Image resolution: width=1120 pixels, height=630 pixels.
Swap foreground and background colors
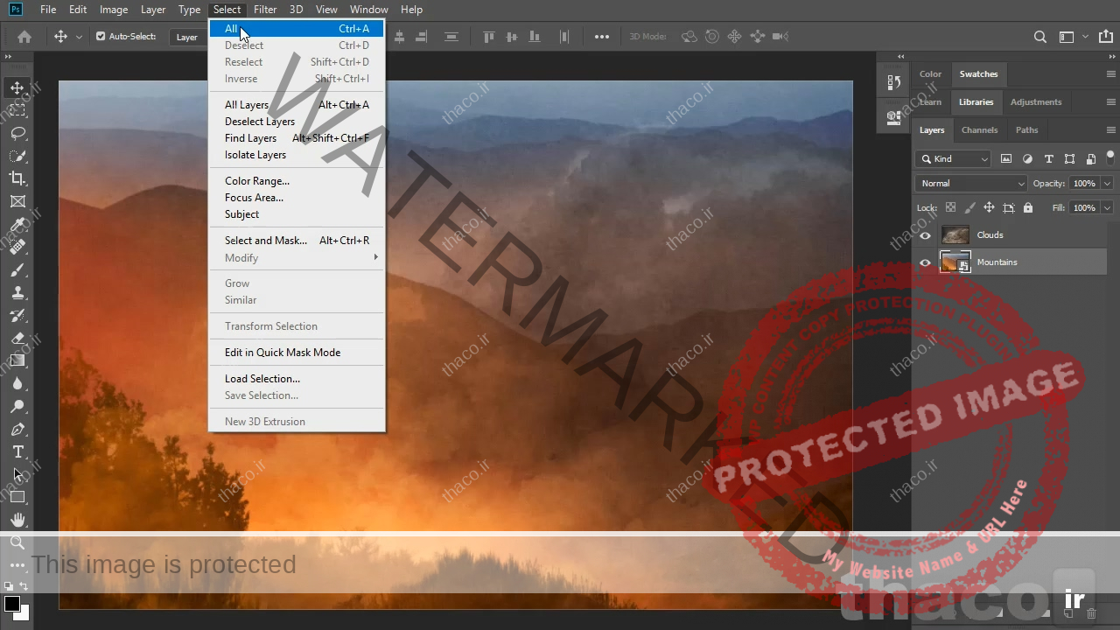click(24, 586)
